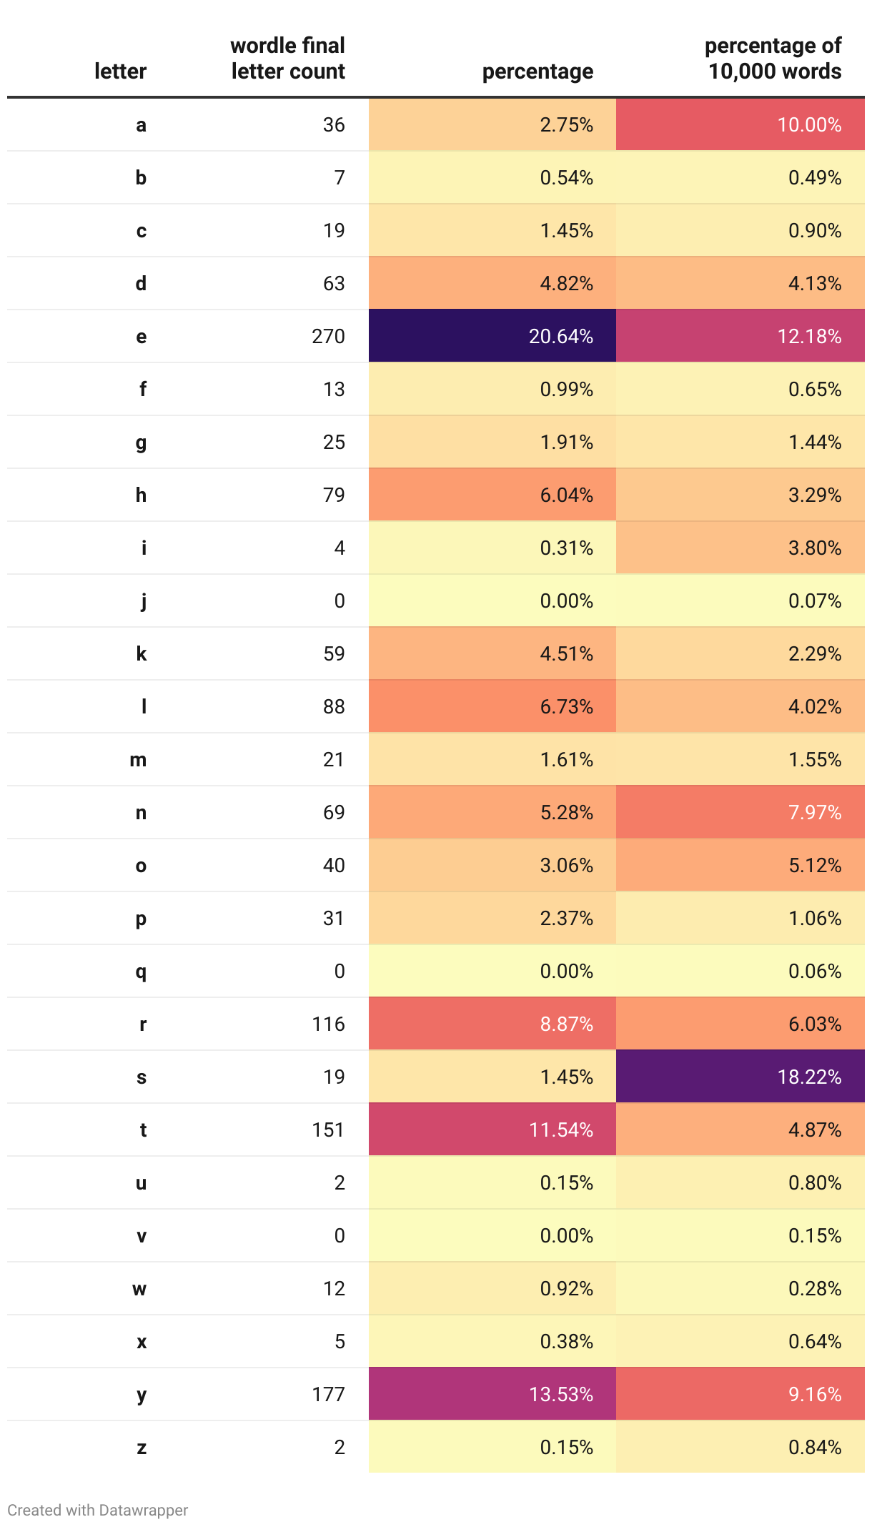Click the count value 116
Screen dimensions: 872x1527
click(x=328, y=1024)
